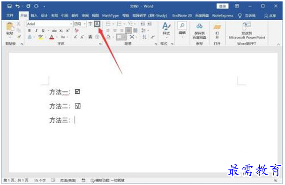
Task: Choose red font color
Action: pos(52,37)
